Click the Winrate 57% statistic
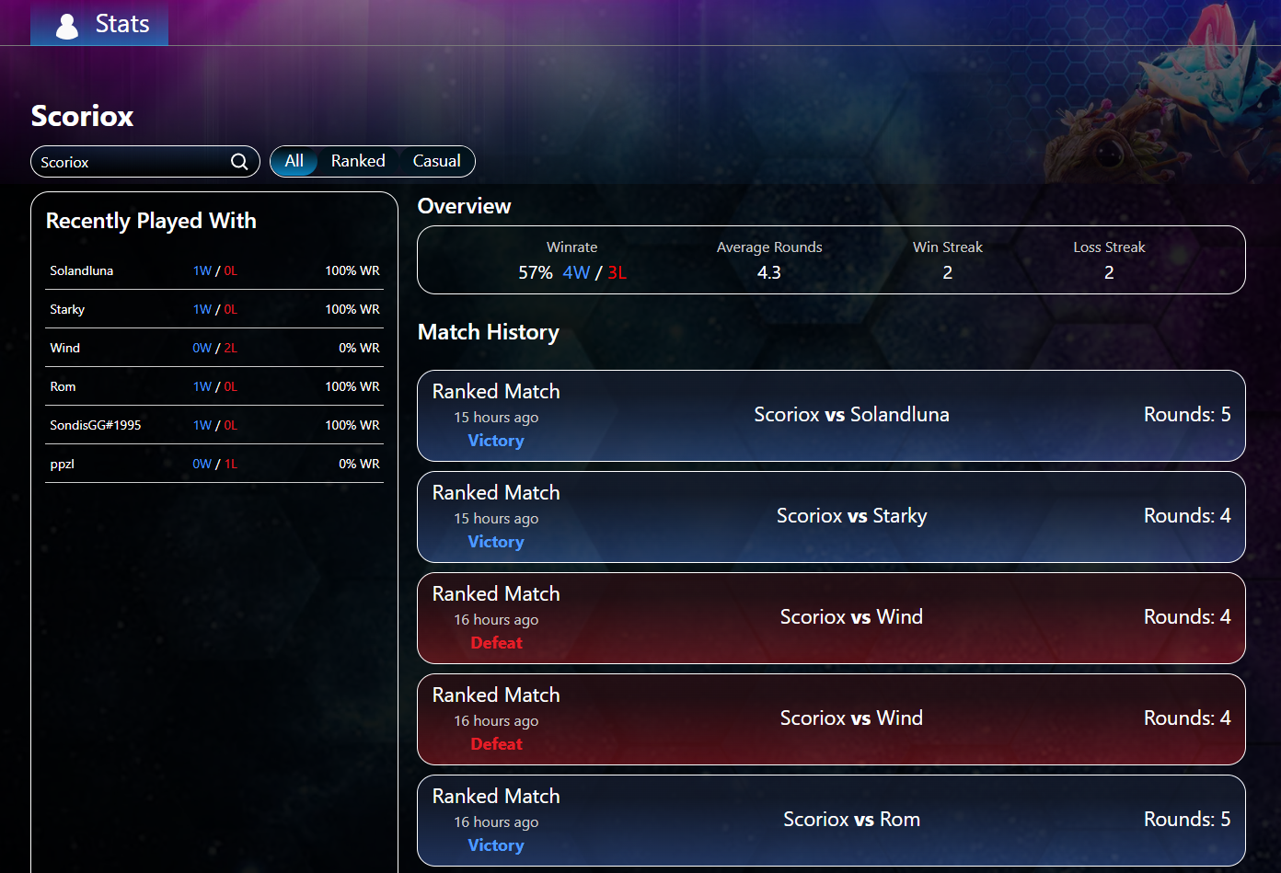 (x=535, y=272)
